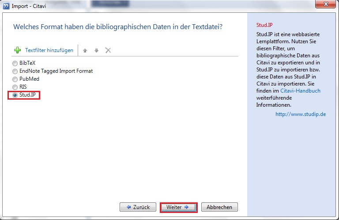Open the 'Textfilter hinzufügen' link
Image resolution: width=339 pixels, height=220 pixels.
(49, 50)
